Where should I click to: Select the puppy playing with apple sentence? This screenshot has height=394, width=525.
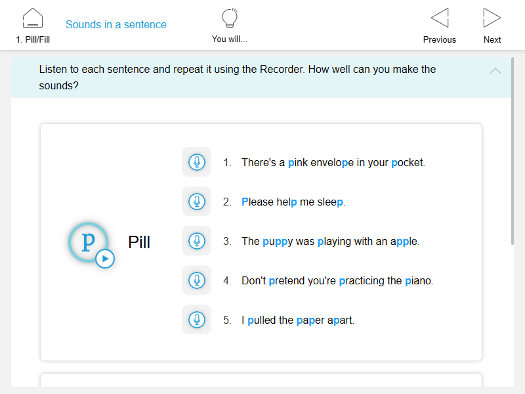pos(330,241)
